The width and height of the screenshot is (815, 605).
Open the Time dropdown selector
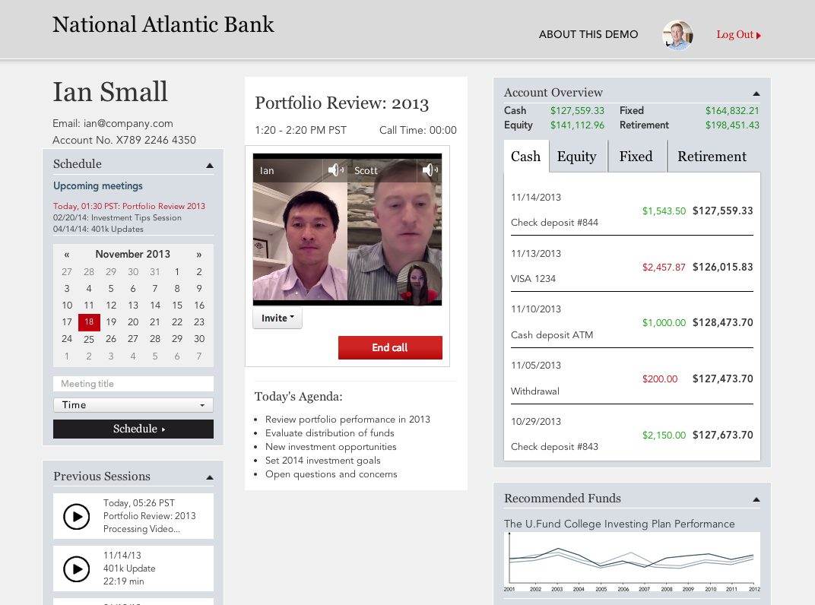pyautogui.click(x=133, y=405)
